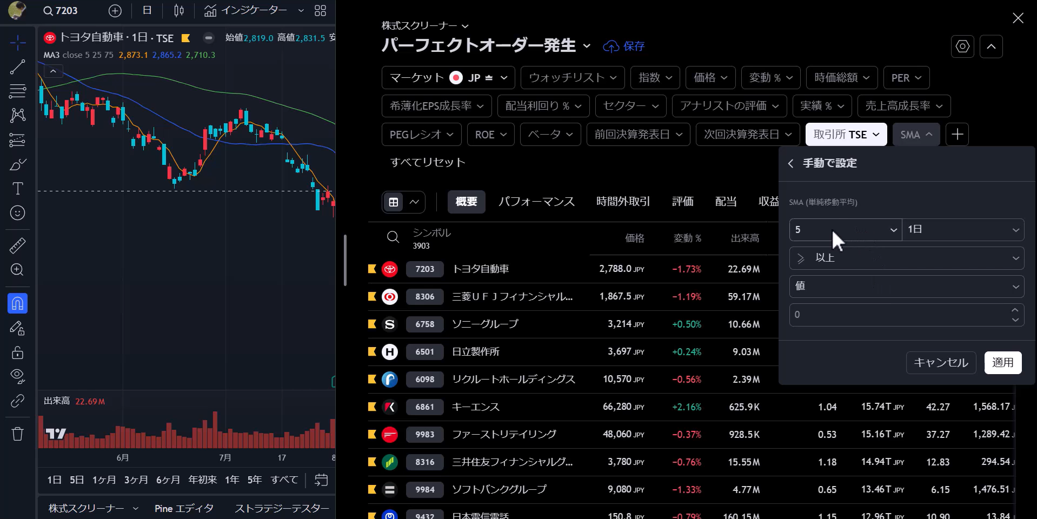1037x519 pixels.
Task: Open the indicator templates grid icon
Action: (321, 11)
